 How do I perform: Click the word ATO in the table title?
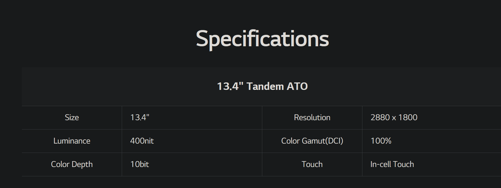pyautogui.click(x=297, y=86)
